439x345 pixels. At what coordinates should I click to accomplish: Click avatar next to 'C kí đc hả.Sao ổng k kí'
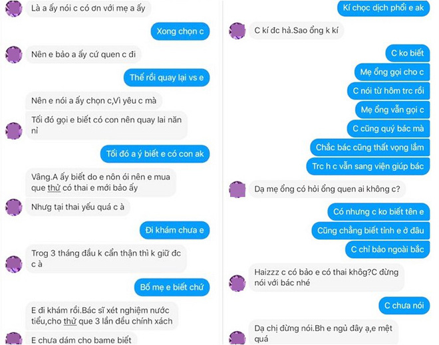tap(237, 31)
